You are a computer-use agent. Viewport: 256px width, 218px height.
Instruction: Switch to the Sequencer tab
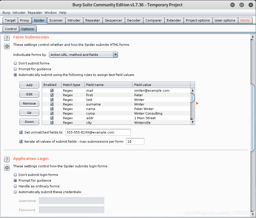(x=113, y=20)
